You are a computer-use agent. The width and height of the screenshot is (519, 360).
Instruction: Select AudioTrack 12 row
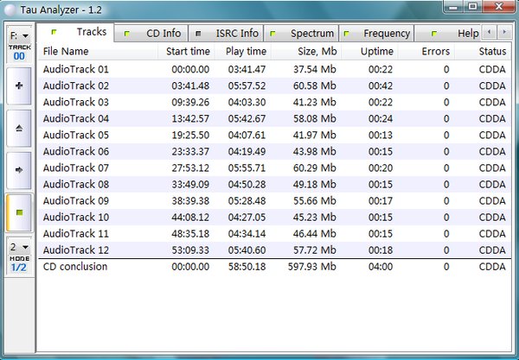point(274,250)
